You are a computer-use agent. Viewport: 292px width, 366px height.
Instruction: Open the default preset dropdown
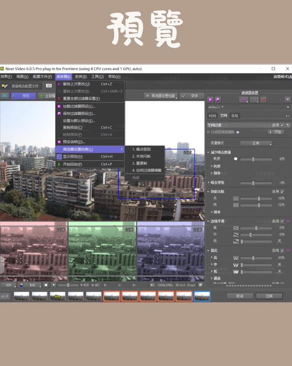(x=249, y=107)
